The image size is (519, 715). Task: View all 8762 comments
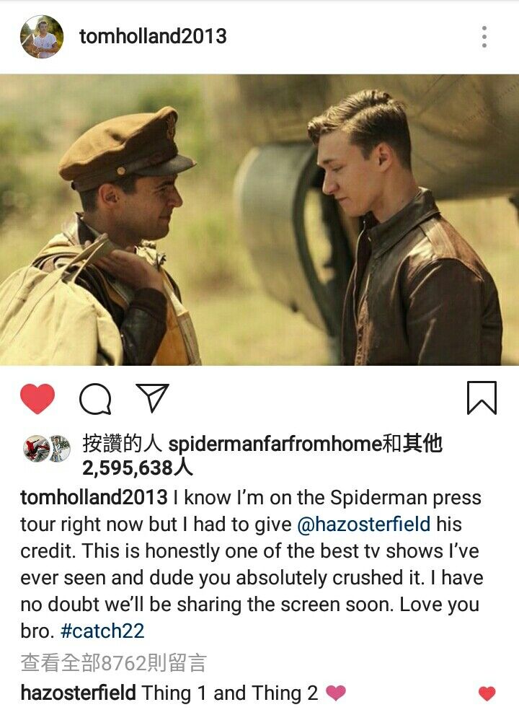tap(114, 662)
